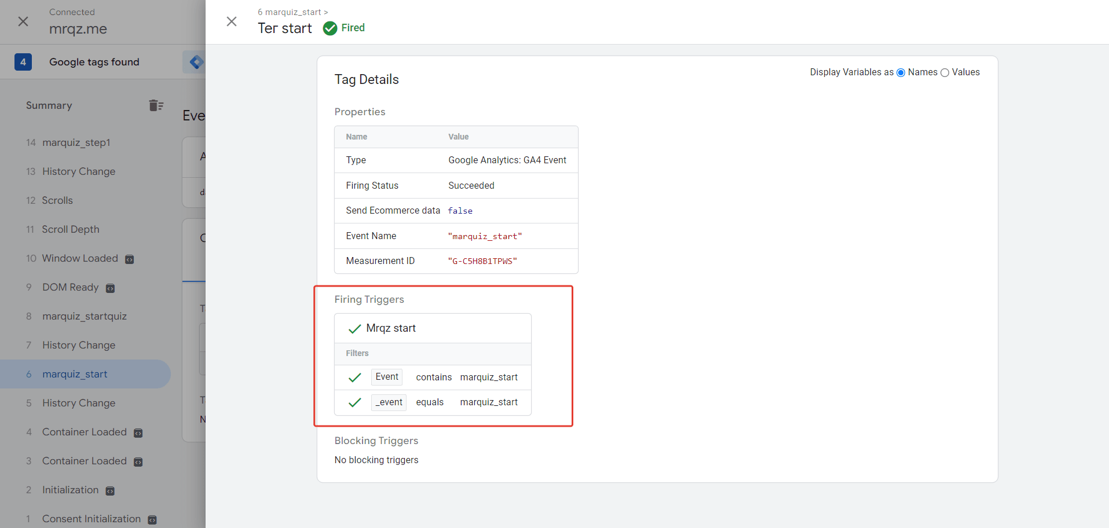This screenshot has width=1109, height=528.
Task: Display variables as Values
Action: click(x=945, y=72)
